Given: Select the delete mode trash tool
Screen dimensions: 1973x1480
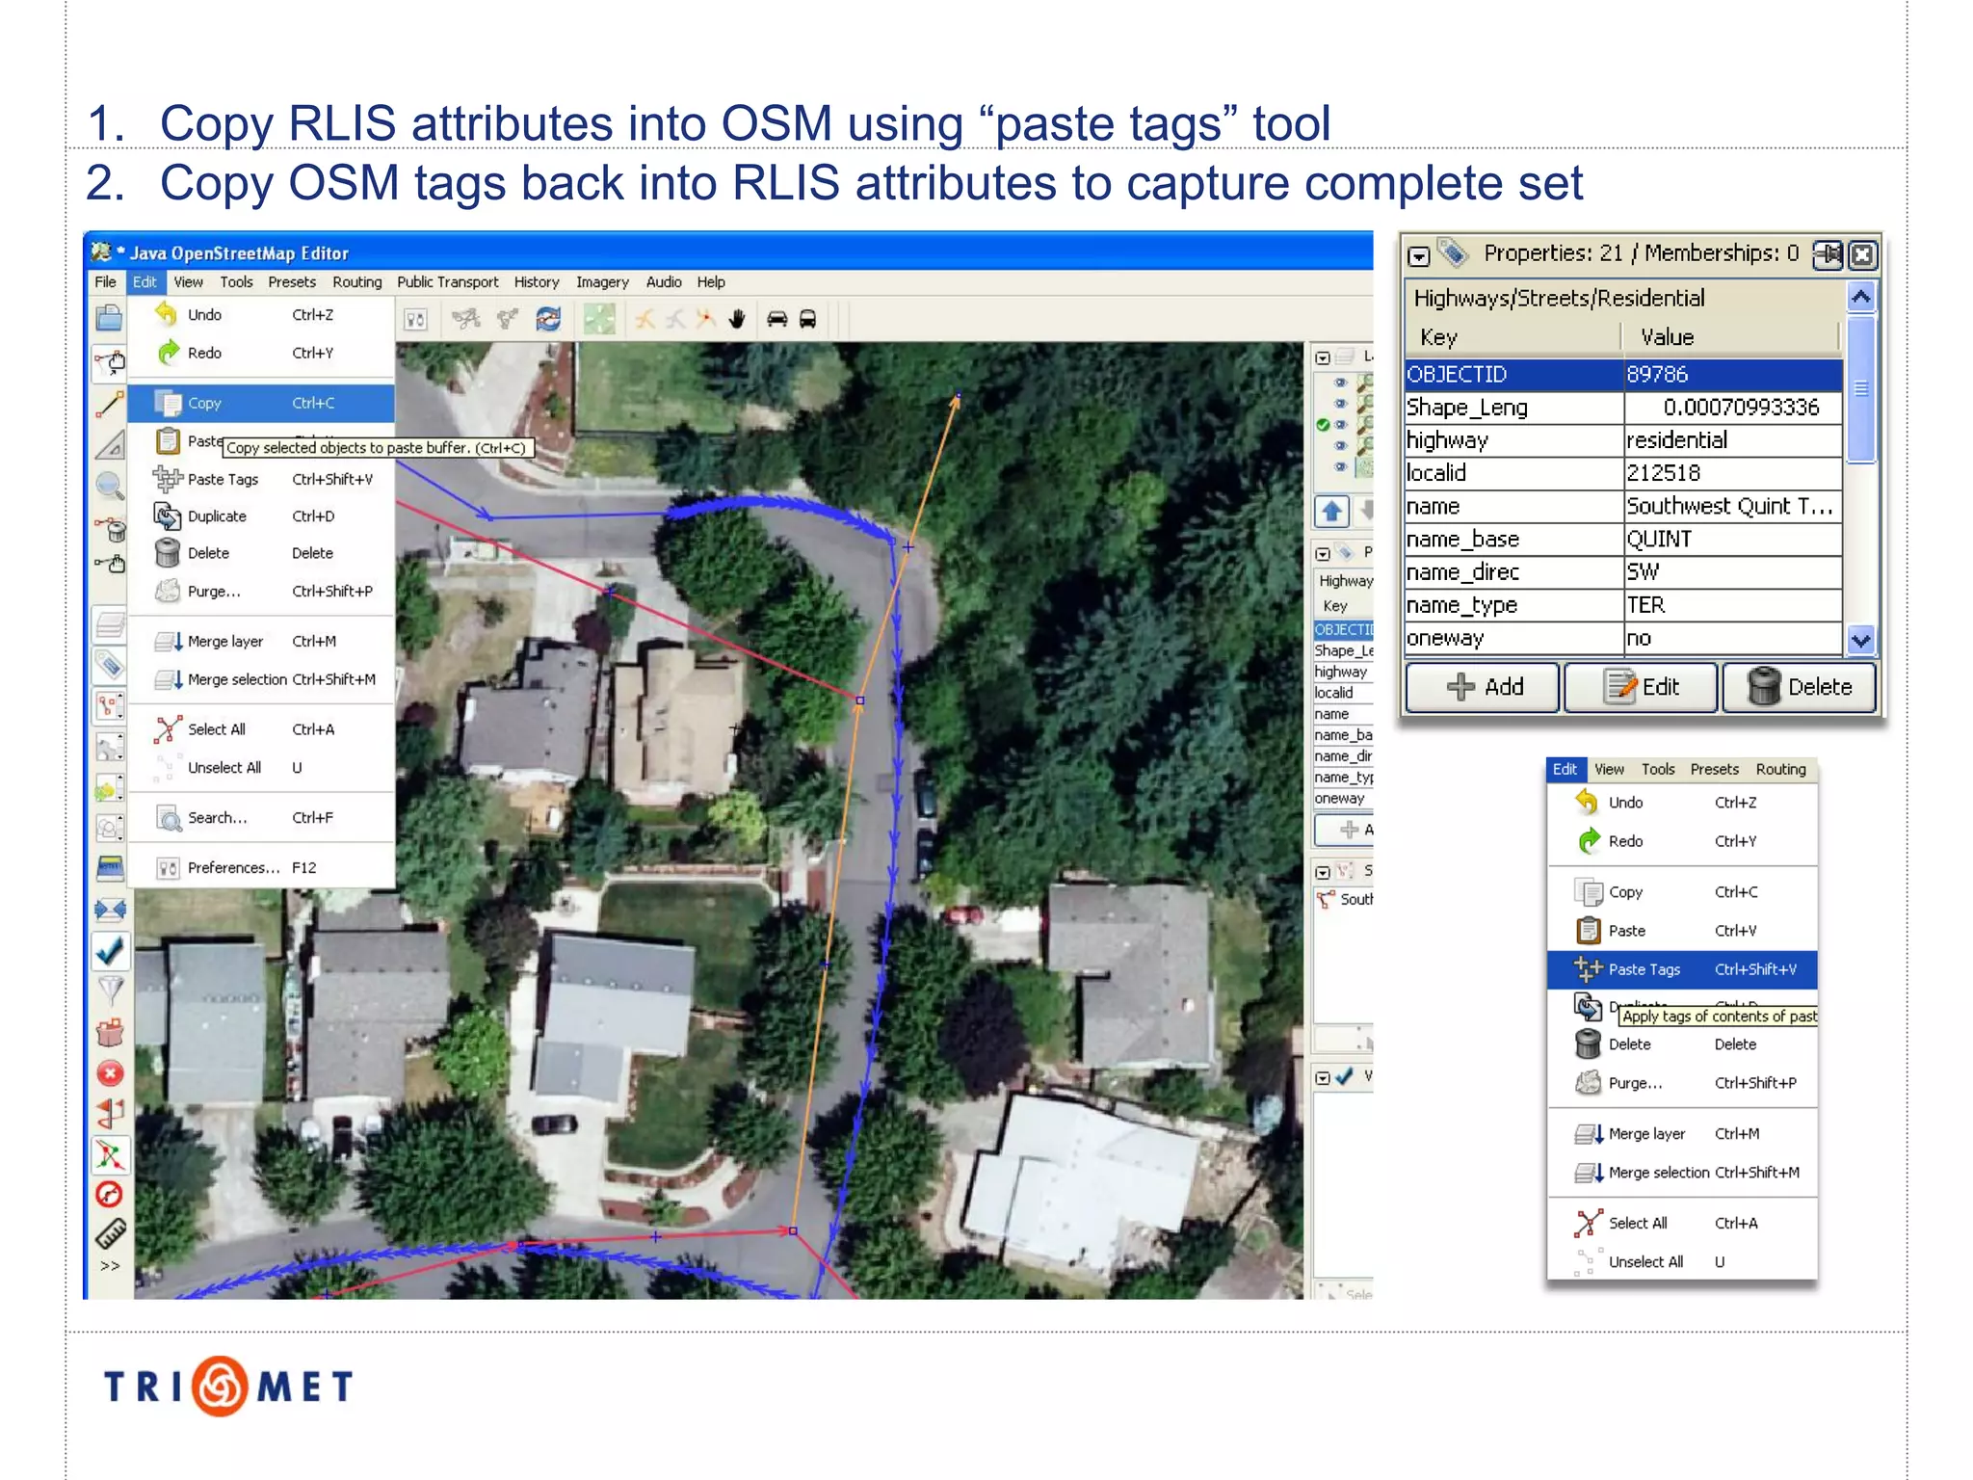Looking at the screenshot, I should coord(110,527).
